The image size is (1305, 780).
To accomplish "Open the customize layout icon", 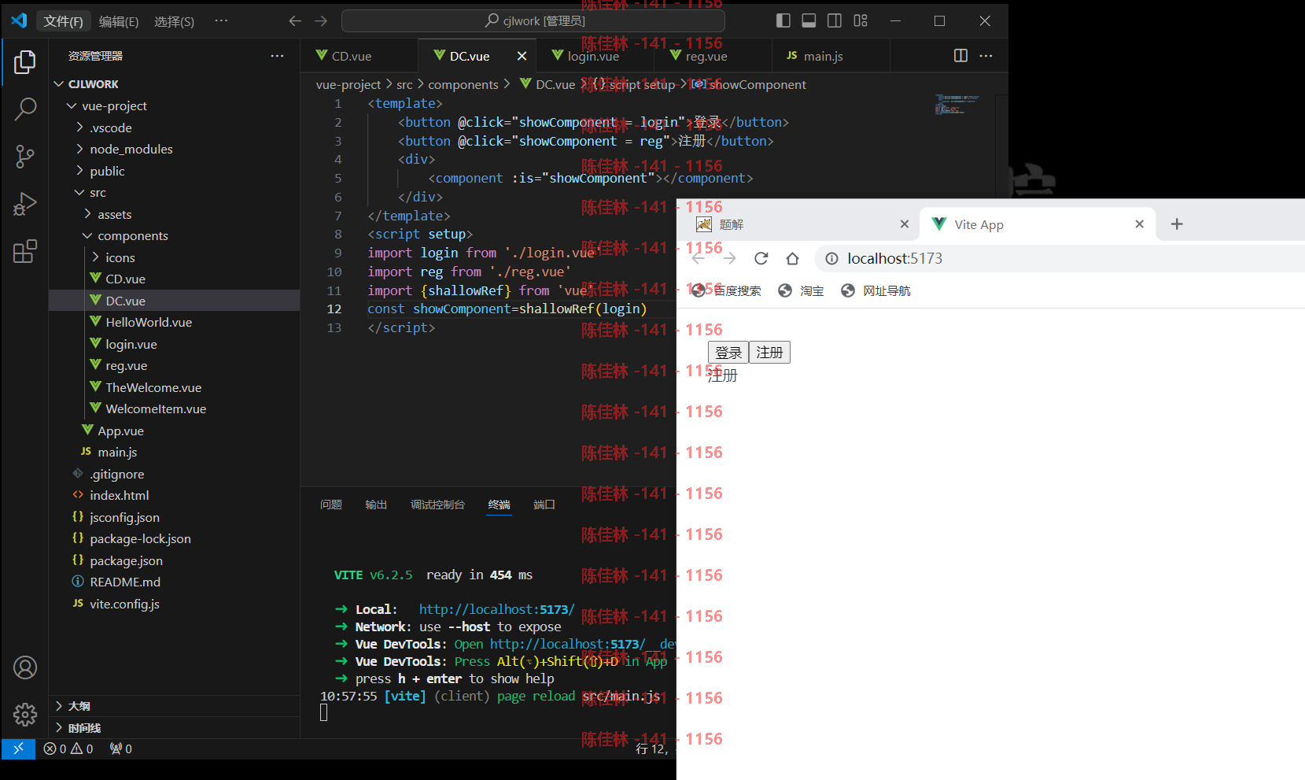I will (x=861, y=20).
